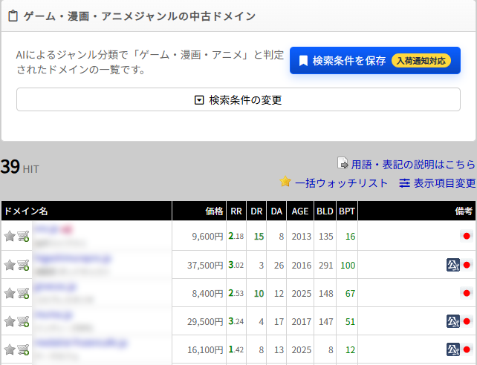Star the 8,400円 domain row
The height and width of the screenshot is (365, 477).
click(10, 293)
